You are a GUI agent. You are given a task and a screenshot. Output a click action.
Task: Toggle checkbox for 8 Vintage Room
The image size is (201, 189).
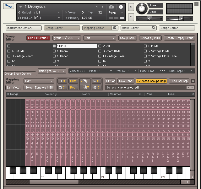(x=8, y=56)
